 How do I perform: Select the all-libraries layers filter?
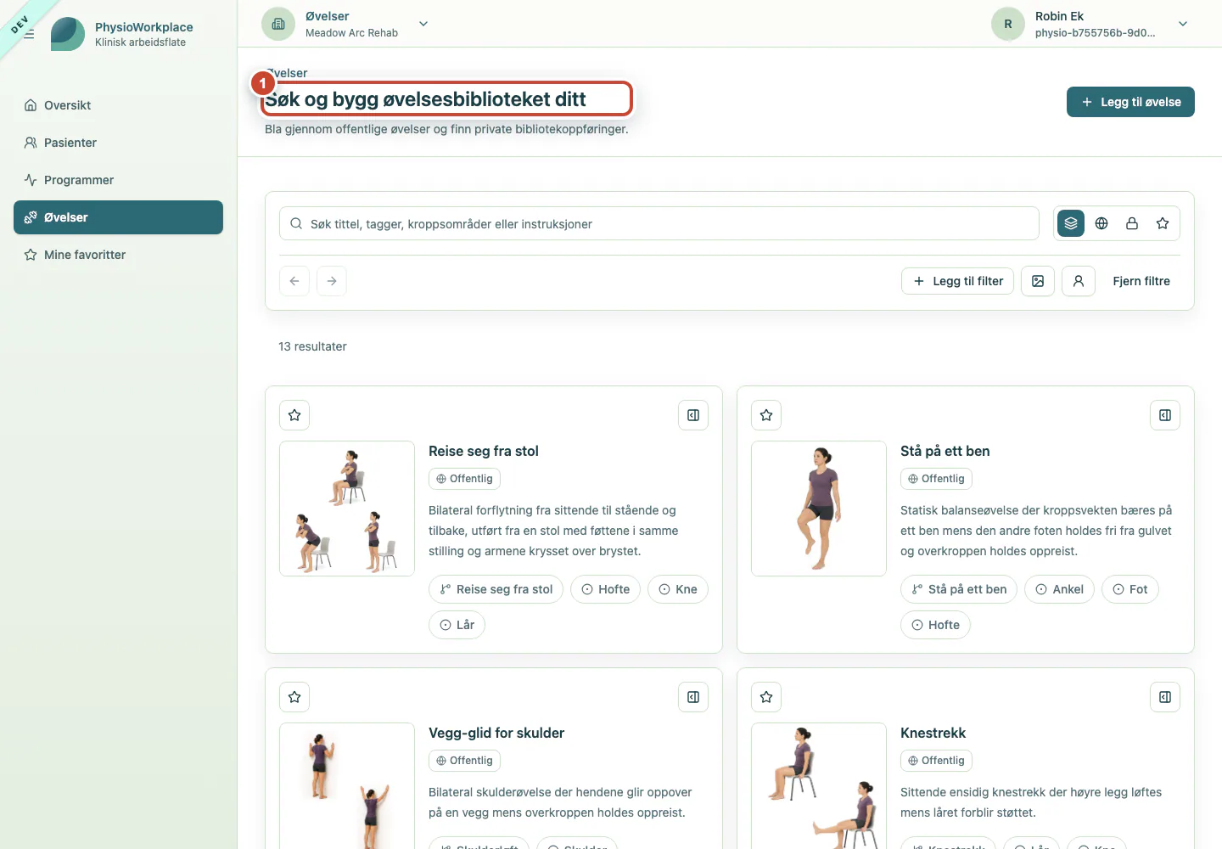click(x=1071, y=223)
